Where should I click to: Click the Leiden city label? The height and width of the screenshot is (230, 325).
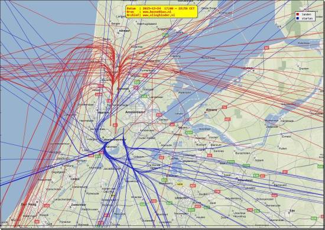(75, 179)
